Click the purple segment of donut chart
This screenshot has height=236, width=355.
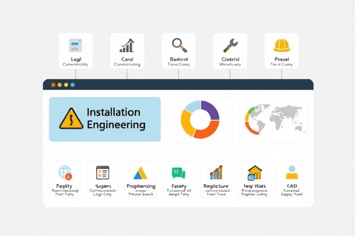point(210,111)
